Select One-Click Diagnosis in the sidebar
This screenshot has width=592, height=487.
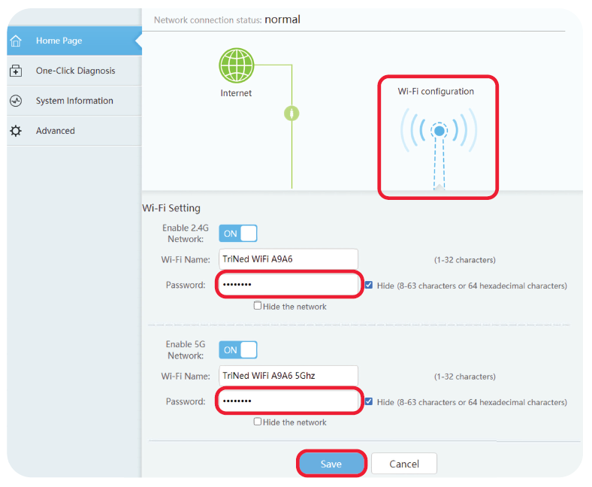pyautogui.click(x=75, y=71)
